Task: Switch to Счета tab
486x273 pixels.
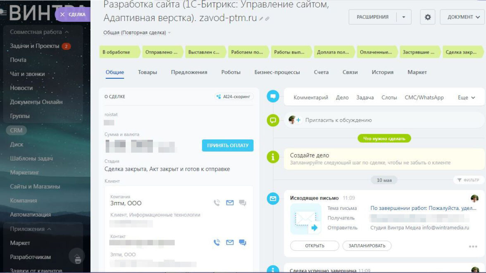Action: [x=321, y=72]
